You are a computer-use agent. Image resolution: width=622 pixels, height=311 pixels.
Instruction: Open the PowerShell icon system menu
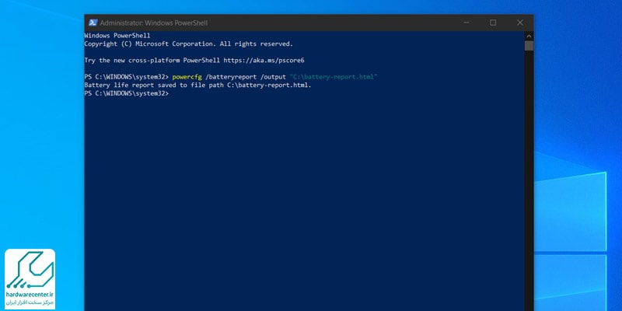[x=93, y=23]
